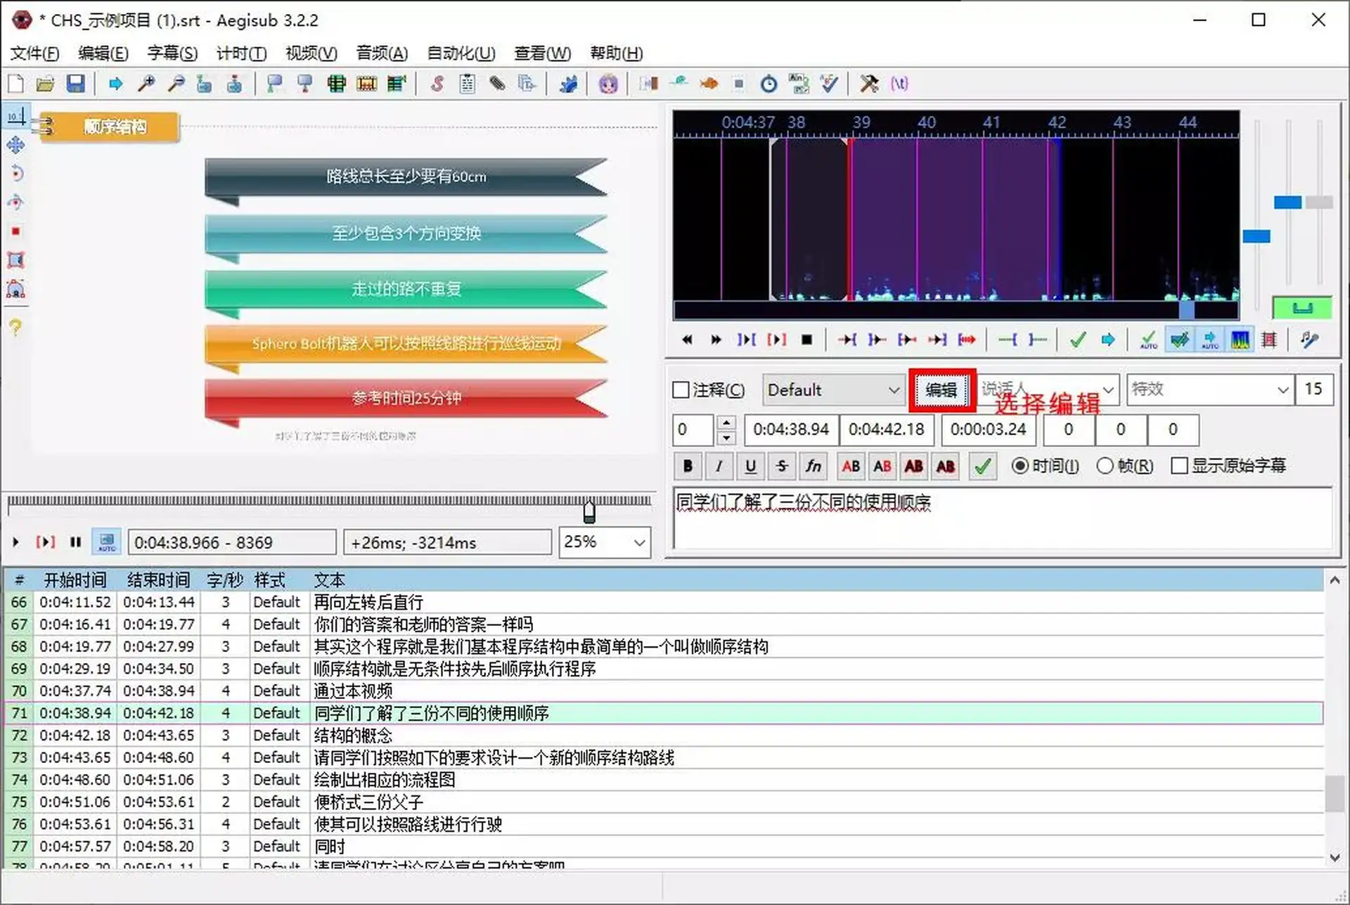Open the Attachments paperclip icon
Viewport: 1350px width, 905px height.
click(x=497, y=84)
